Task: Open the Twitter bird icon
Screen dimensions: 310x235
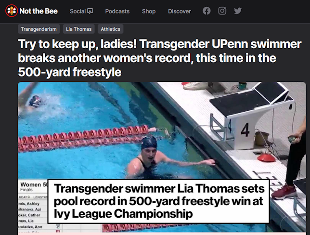Action: click(x=238, y=11)
